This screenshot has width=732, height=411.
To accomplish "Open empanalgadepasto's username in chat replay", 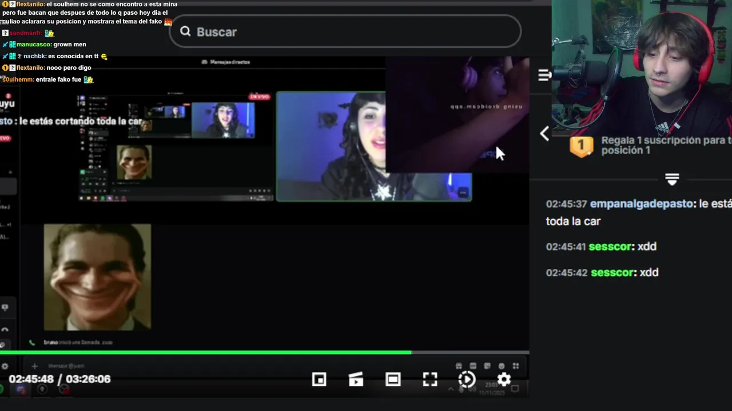I will [641, 204].
